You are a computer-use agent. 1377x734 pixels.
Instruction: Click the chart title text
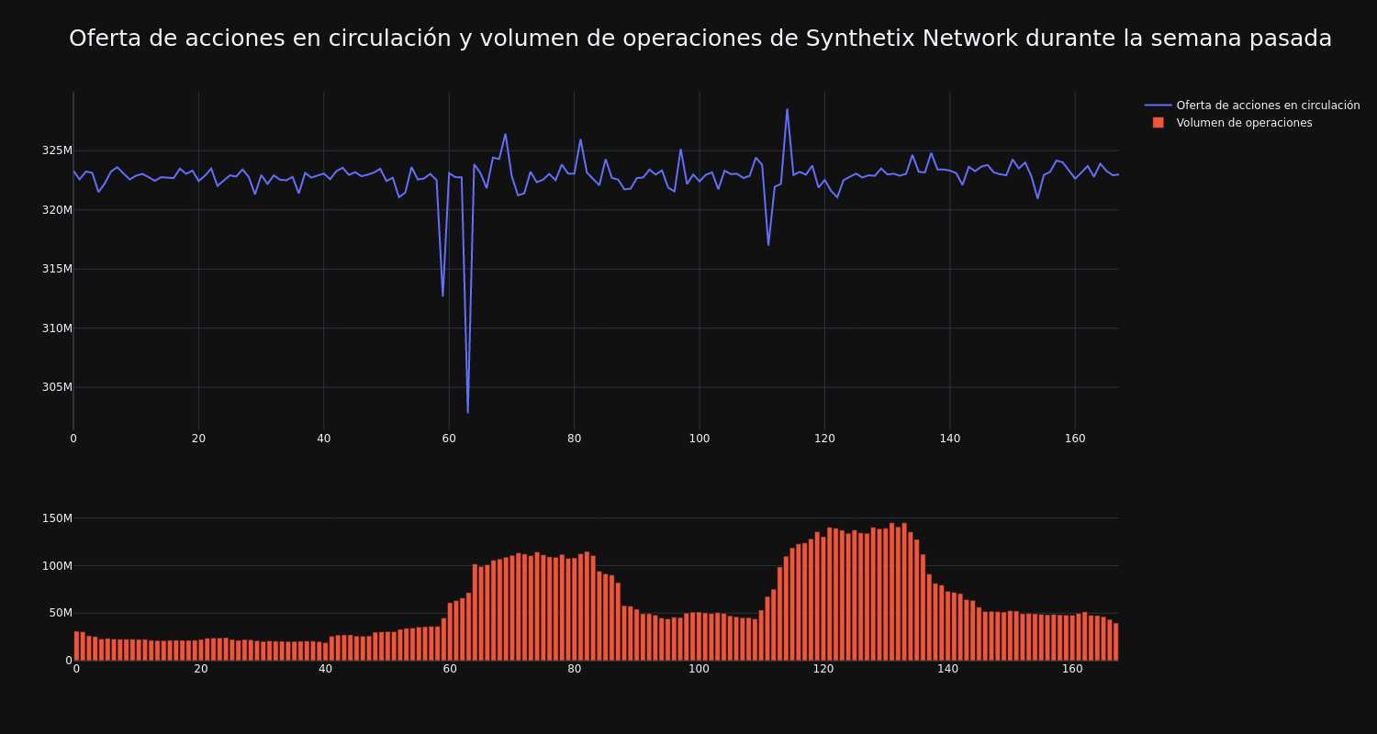pyautogui.click(x=700, y=39)
